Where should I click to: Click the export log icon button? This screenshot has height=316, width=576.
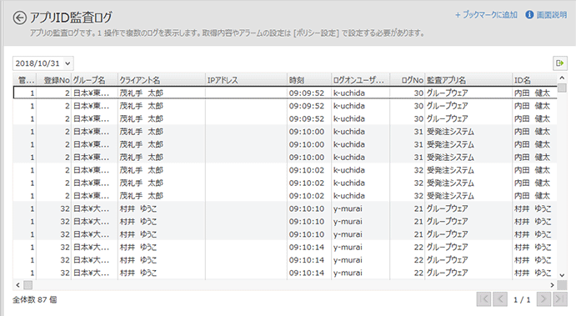click(x=560, y=63)
